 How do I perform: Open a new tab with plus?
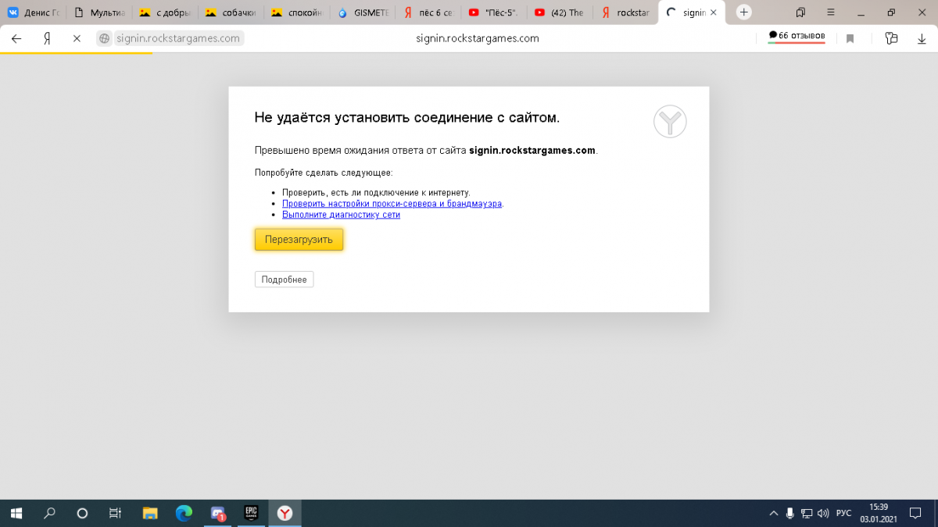click(744, 12)
